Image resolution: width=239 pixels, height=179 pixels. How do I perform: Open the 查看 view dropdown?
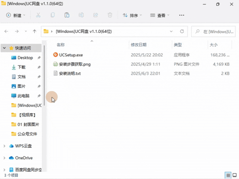tap(159, 15)
